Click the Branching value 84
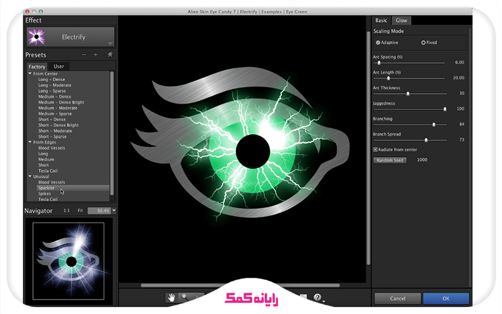This screenshot has height=314, width=502. [x=462, y=124]
